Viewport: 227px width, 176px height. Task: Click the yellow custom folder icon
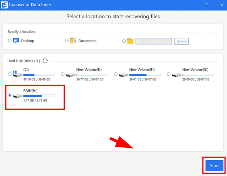click(131, 41)
